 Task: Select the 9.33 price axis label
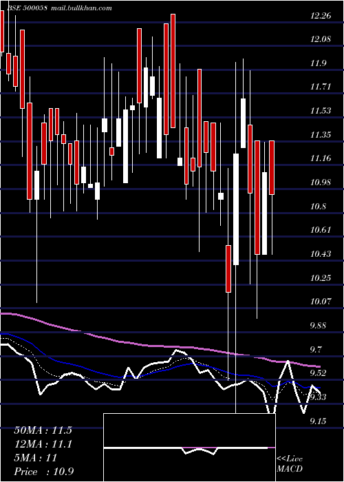318,397
